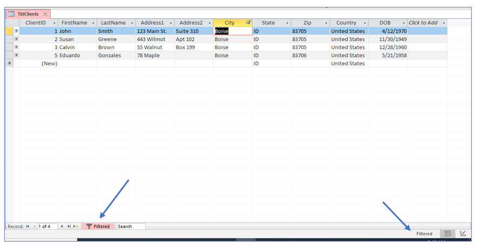Click the Zip cell 83706
Screen dimensions: 477x248
[x=310, y=56]
